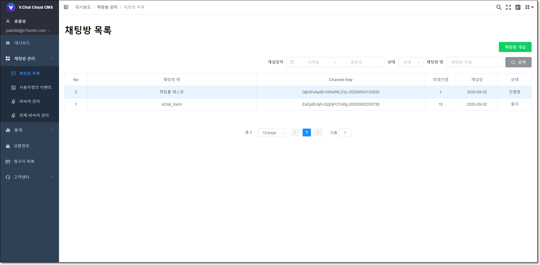
Task: Expand the 고객센터 menu chevron
Action: coord(52,177)
